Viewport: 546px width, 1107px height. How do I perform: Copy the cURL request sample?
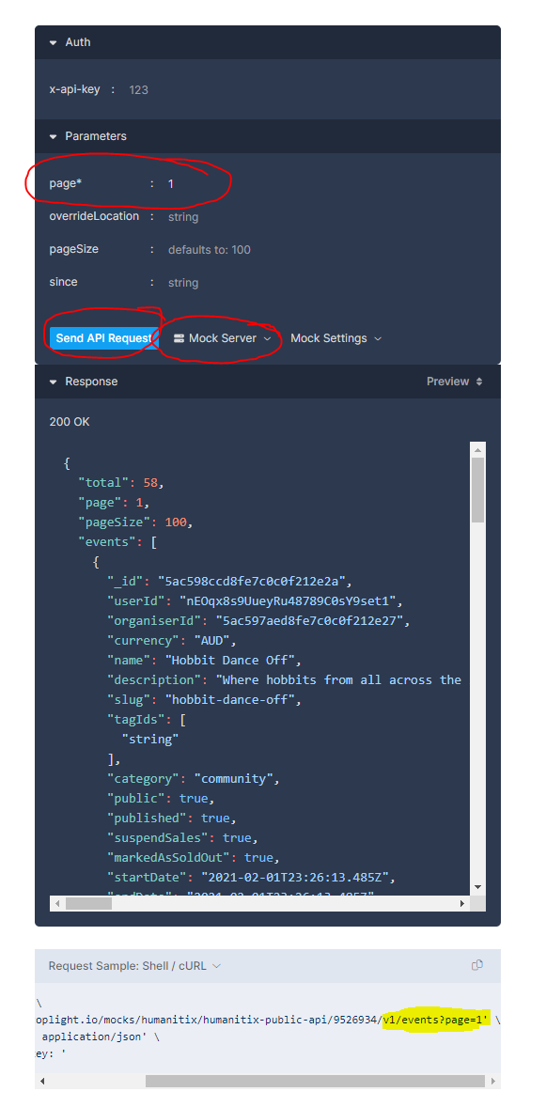click(x=477, y=965)
